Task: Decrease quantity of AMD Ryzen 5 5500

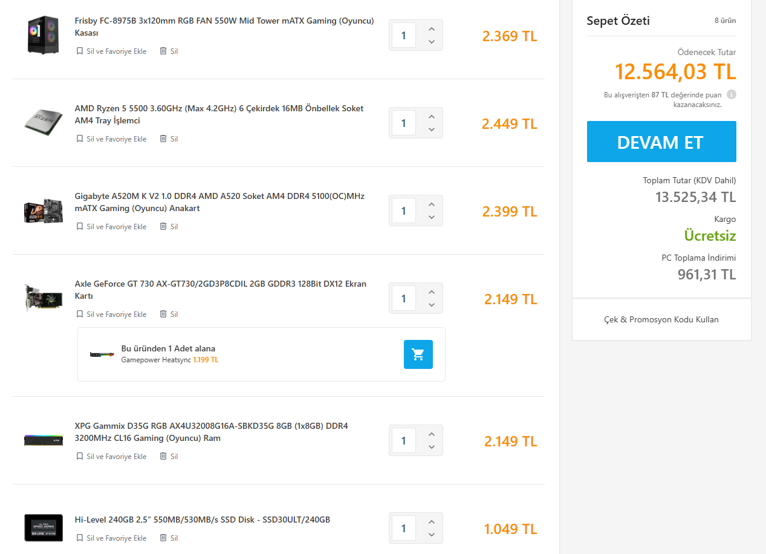Action: click(431, 129)
